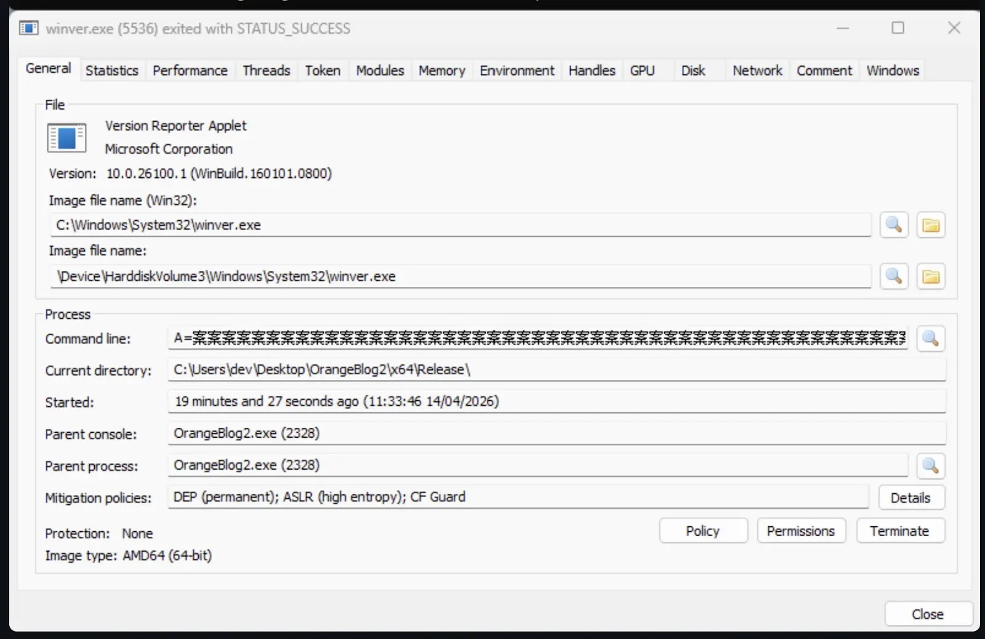Close the window using title bar X

(954, 28)
